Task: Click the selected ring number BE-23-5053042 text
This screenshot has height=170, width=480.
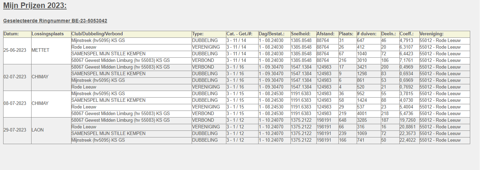Action: [x=55, y=21]
